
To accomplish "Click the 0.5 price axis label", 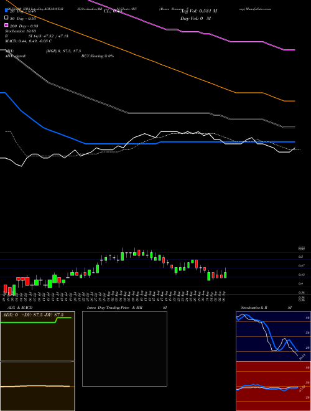I will (x=301, y=257).
